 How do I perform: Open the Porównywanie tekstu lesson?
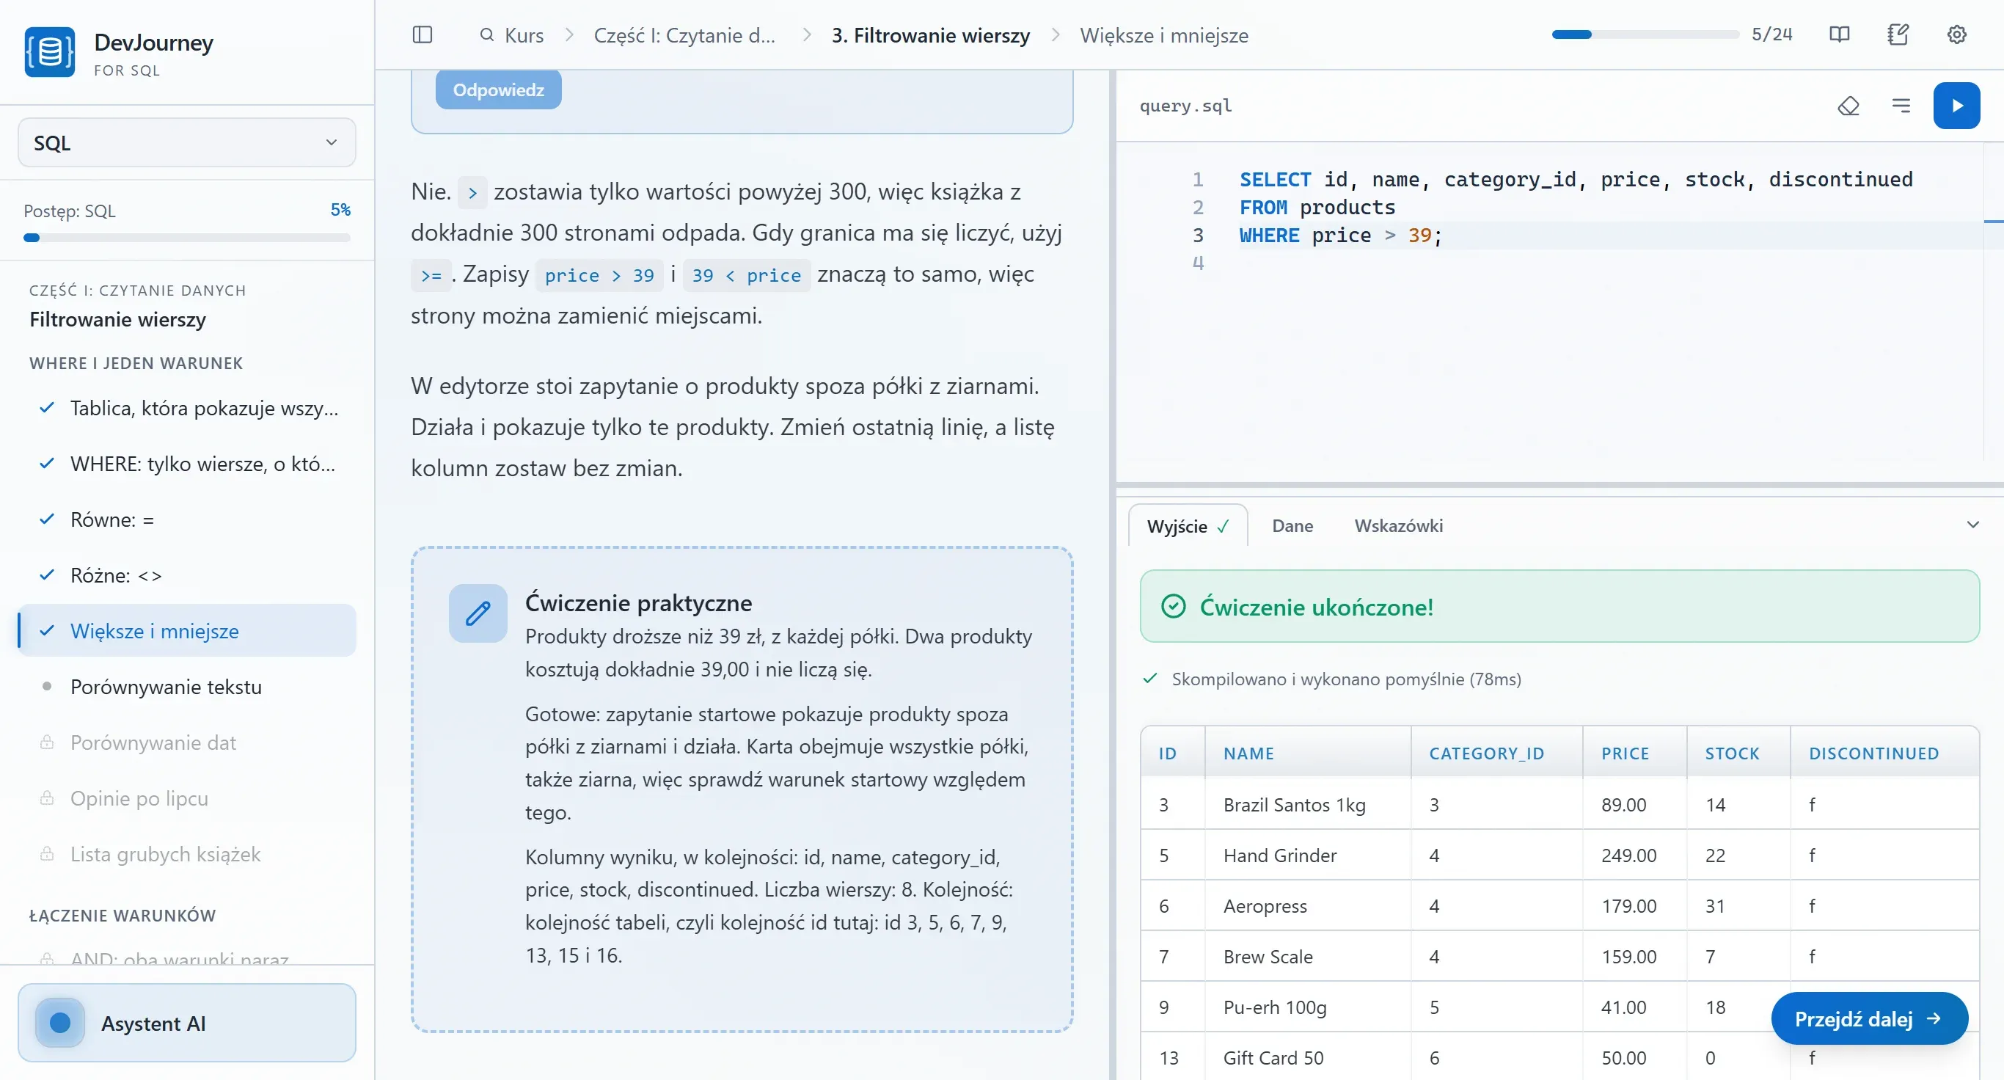(x=187, y=687)
